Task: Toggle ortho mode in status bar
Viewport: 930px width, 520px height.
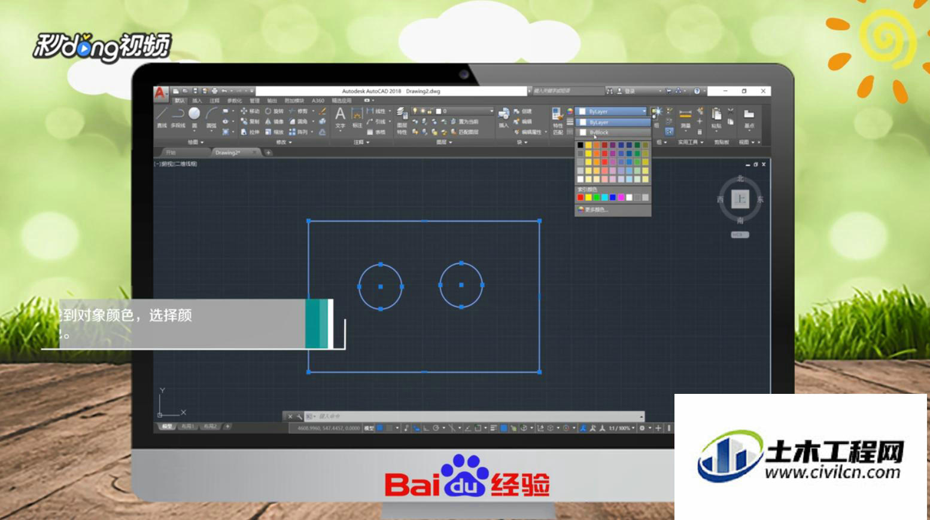Action: pyautogui.click(x=426, y=428)
